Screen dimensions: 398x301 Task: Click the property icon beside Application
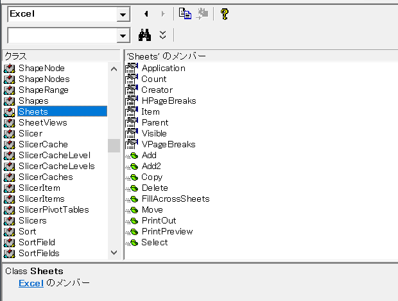click(x=132, y=68)
